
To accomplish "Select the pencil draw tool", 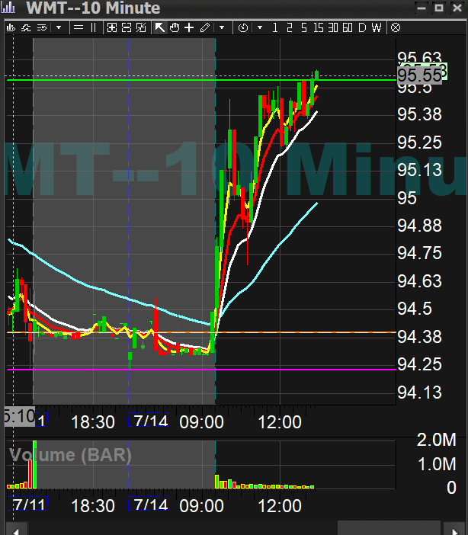I will pyautogui.click(x=205, y=27).
